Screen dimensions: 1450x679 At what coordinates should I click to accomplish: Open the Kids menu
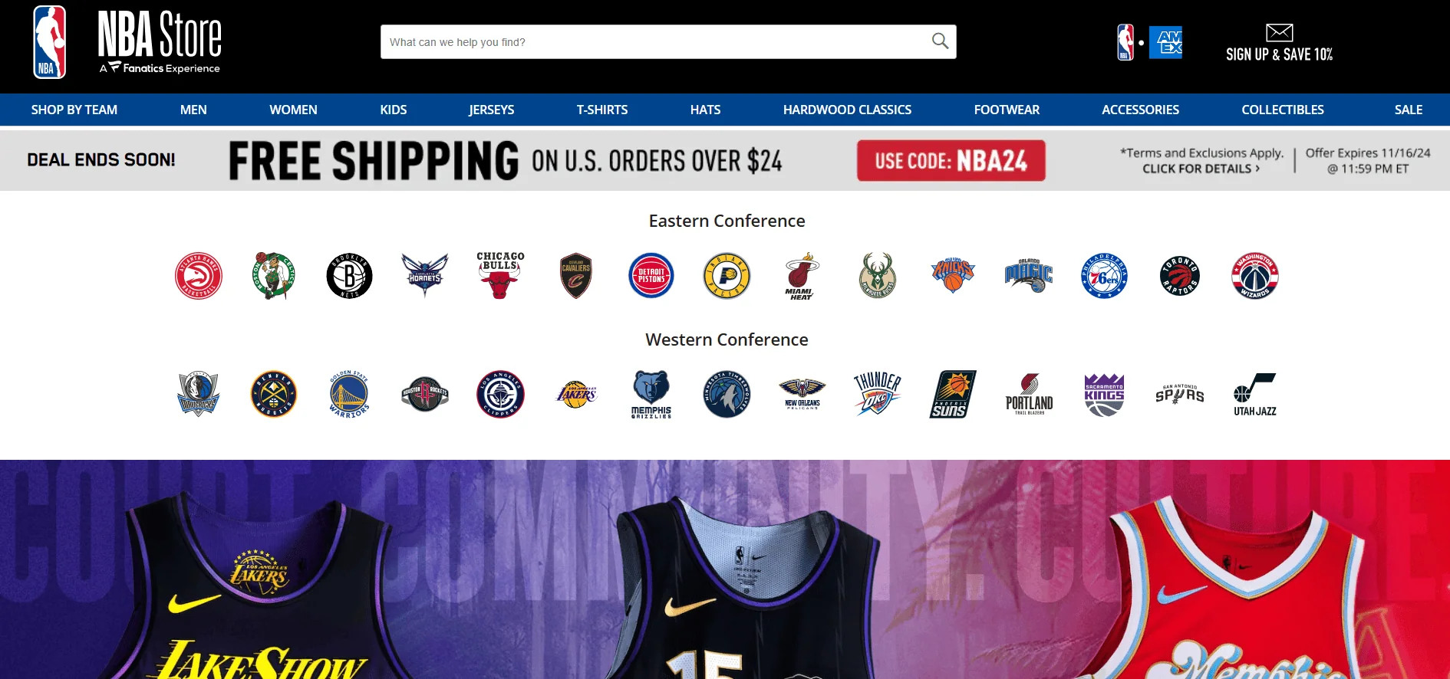[394, 110]
